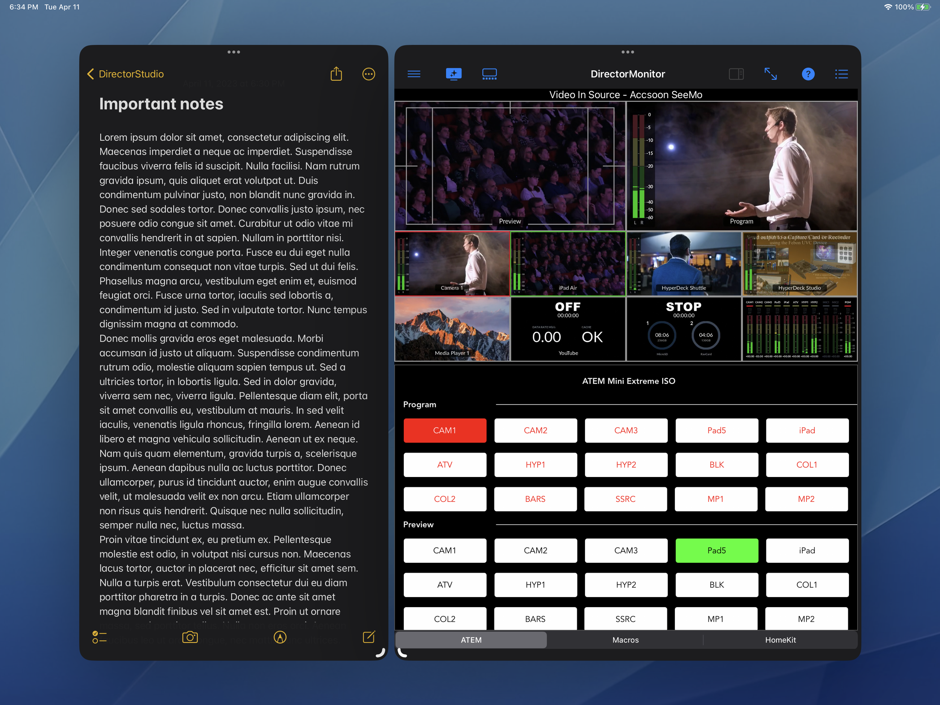The height and width of the screenshot is (705, 940).
Task: Compose a new note in Notes
Action: [369, 637]
